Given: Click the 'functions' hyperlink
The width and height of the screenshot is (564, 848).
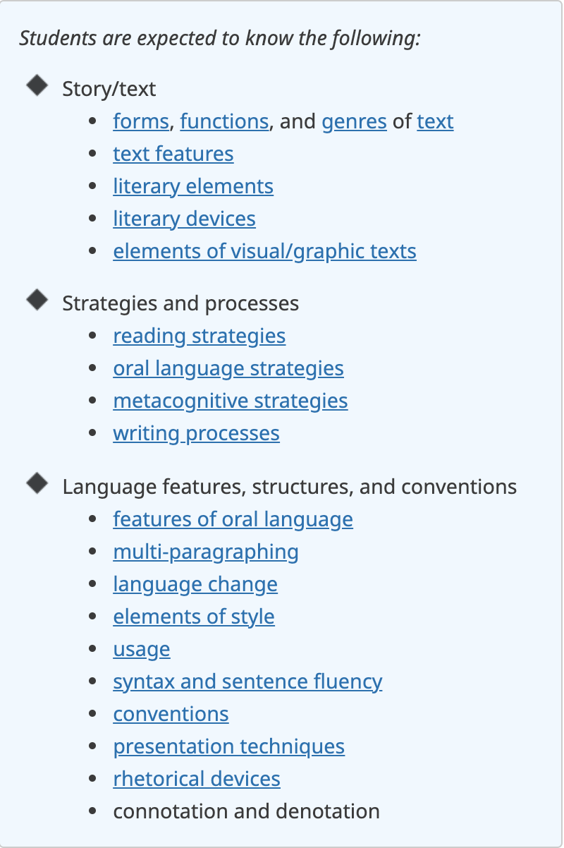Looking at the screenshot, I should coord(224,122).
